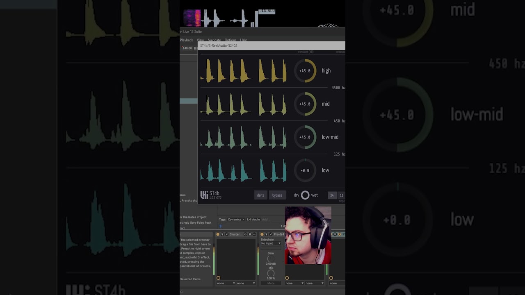Image resolution: width=525 pixels, height=295 pixels.
Task: Click the 3500 hz crossover value
Action: coord(338,88)
